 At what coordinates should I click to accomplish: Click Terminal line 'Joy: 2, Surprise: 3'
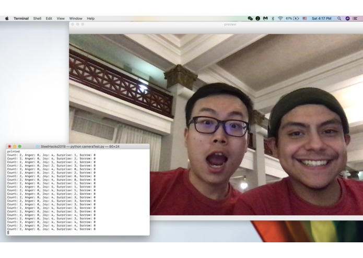(51, 166)
